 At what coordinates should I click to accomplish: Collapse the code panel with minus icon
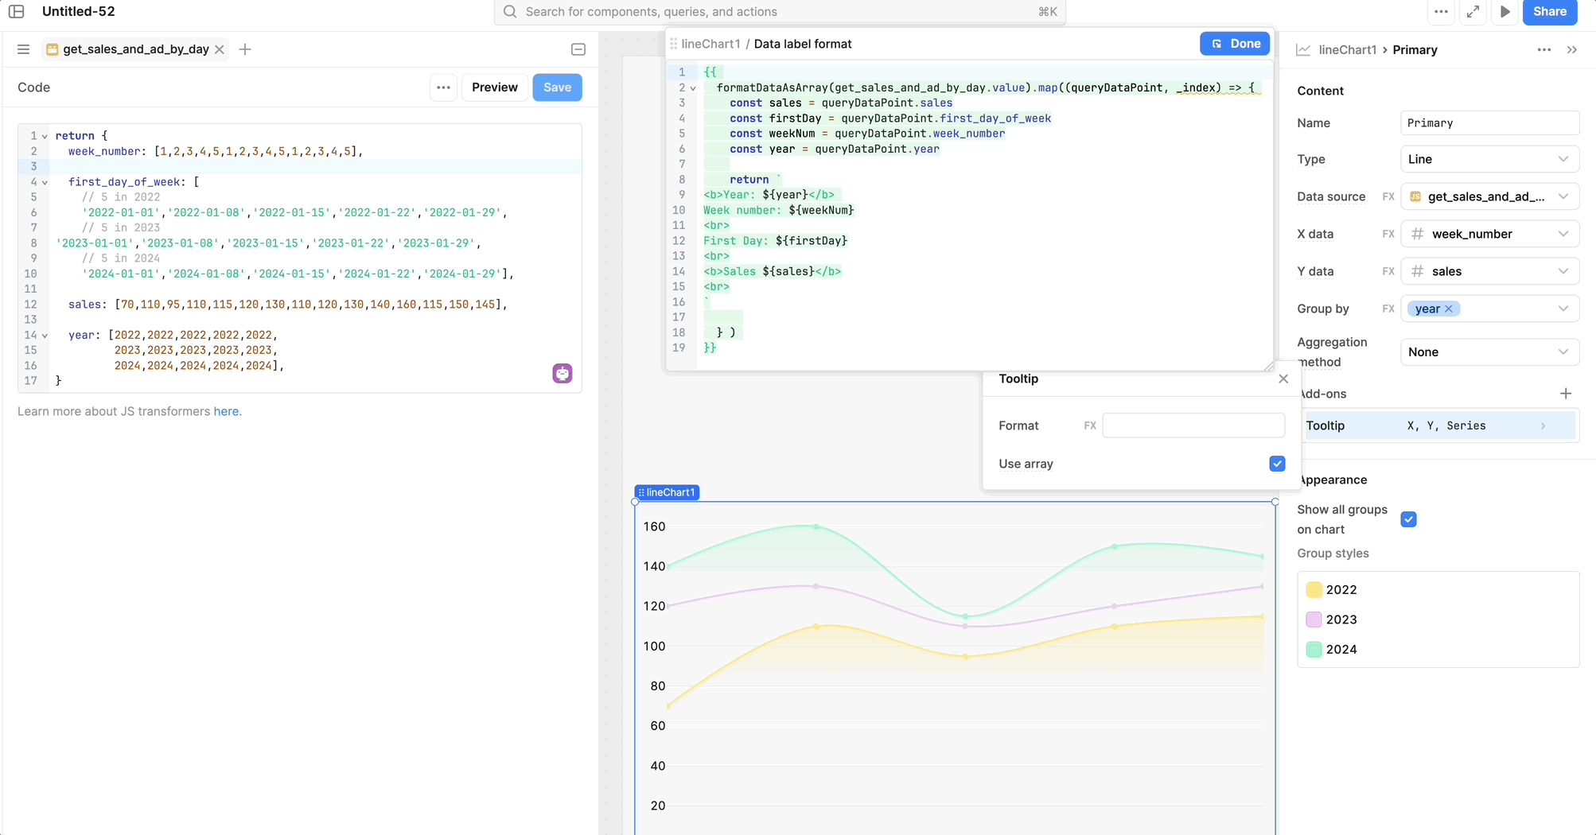(578, 49)
